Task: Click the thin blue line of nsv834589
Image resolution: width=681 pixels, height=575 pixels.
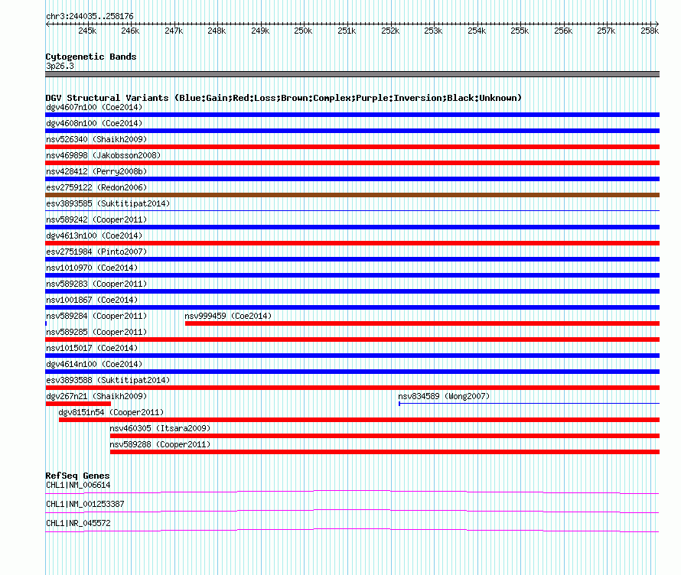Action: [529, 404]
